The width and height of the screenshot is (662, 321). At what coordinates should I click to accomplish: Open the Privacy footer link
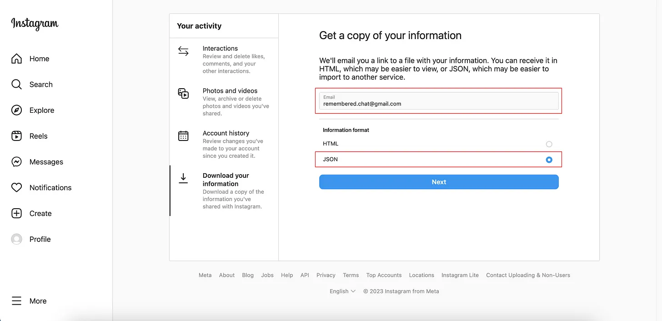click(x=326, y=275)
